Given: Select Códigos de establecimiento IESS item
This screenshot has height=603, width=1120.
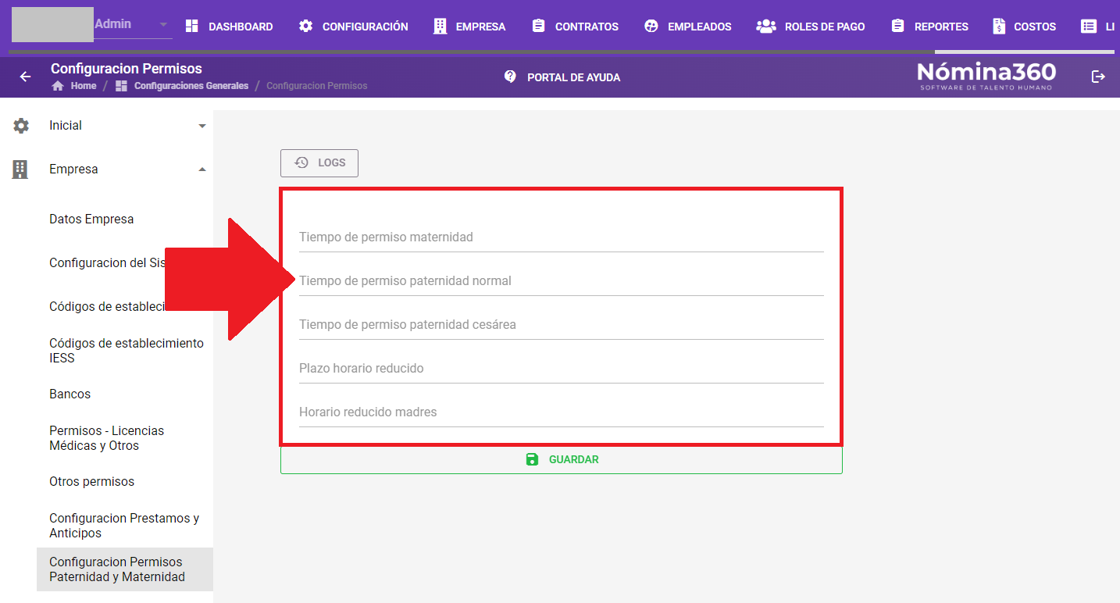Looking at the screenshot, I should click(x=125, y=351).
